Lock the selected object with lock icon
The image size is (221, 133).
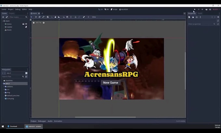75,17
